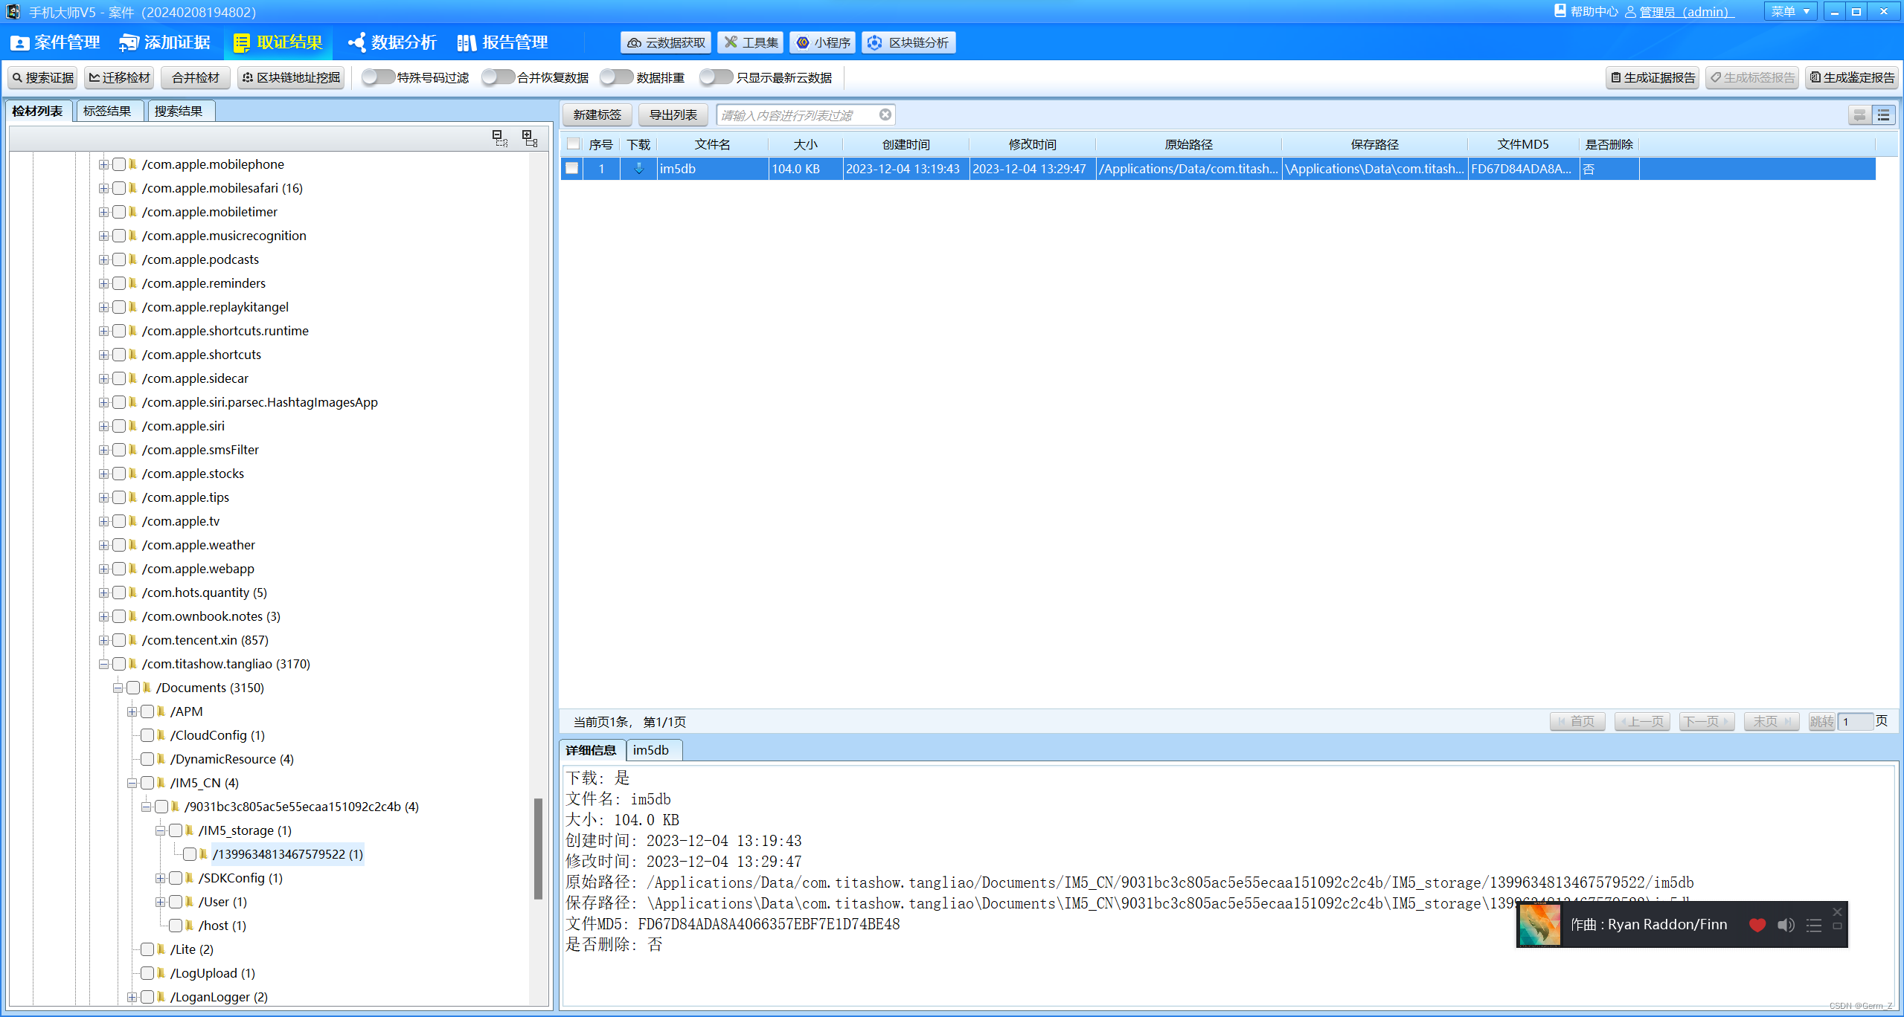1904x1017 pixels.
Task: Click the collapse-all tree icon
Action: [500, 138]
